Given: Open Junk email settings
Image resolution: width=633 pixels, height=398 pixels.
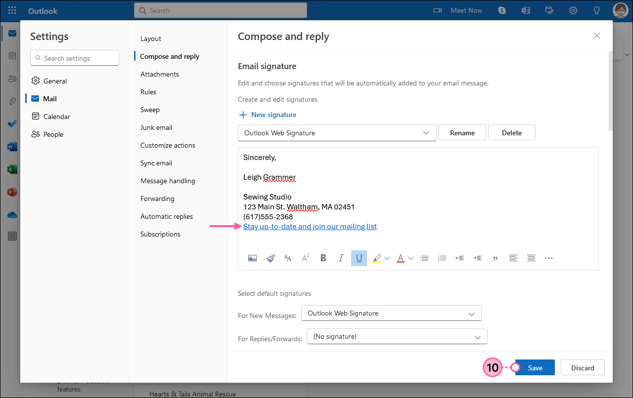Looking at the screenshot, I should pyautogui.click(x=156, y=127).
